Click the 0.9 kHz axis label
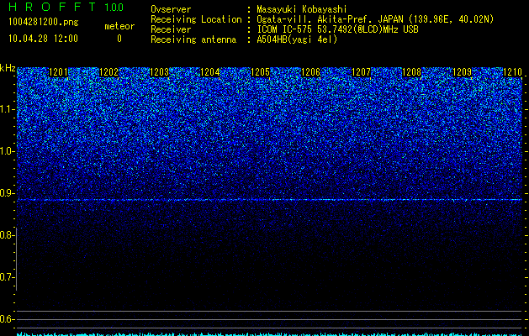529x336 pixels. pyautogui.click(x=7, y=193)
